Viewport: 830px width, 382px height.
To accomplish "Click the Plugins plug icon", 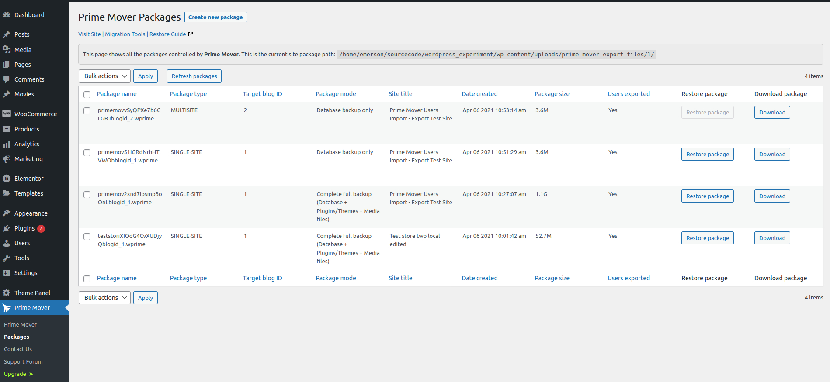I will pyautogui.click(x=7, y=228).
